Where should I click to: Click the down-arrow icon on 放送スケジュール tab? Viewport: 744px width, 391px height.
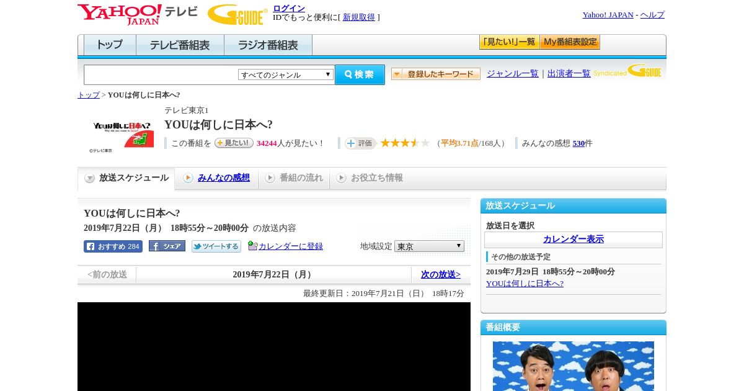[x=90, y=178]
